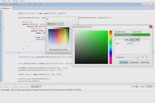Screen dimensions: 155x103
Task: Click the Web hex color input field
Action: (133, 44)
